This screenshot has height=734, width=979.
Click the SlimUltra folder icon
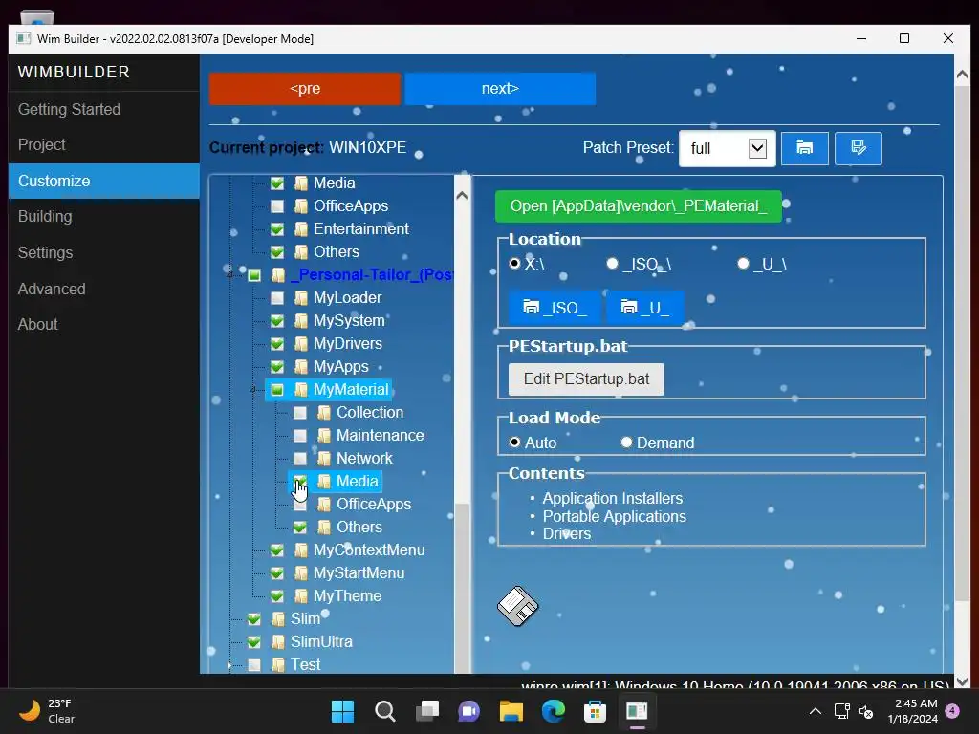point(278,641)
